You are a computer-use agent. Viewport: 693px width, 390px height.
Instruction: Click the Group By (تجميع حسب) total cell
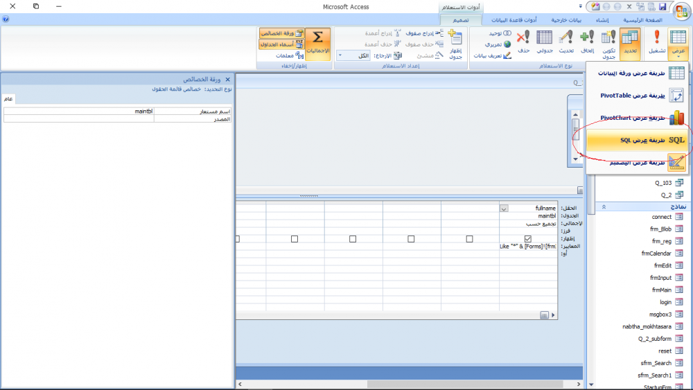(528, 224)
